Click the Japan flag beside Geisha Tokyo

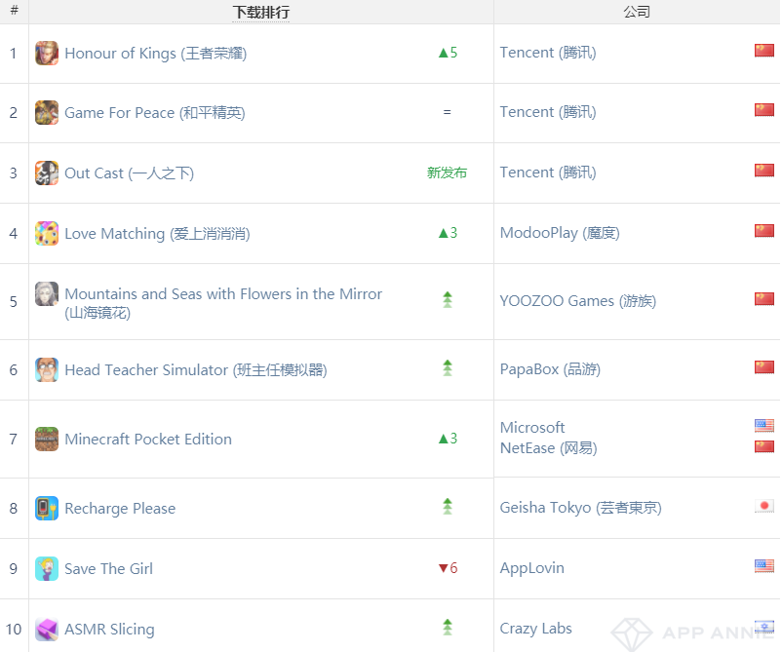tap(764, 506)
